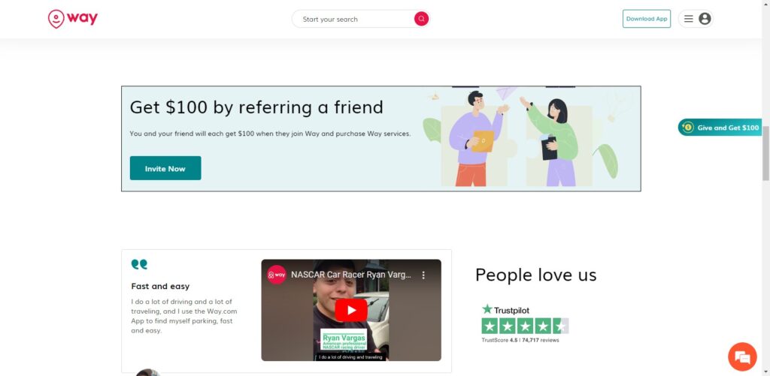The width and height of the screenshot is (770, 376).
Task: Click the Download App button
Action: pos(646,19)
